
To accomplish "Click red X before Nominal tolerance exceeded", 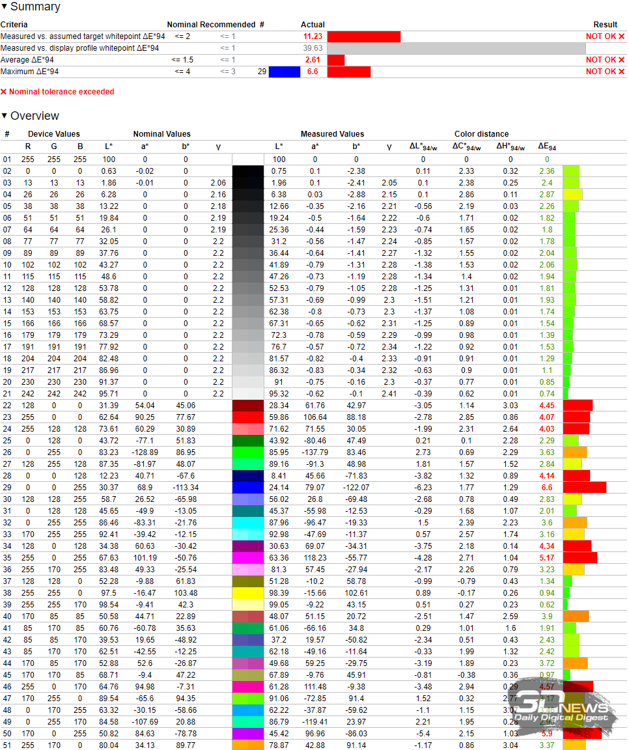I will [x=4, y=92].
